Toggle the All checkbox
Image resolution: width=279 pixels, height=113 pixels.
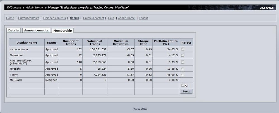pyautogui.click(x=182, y=85)
